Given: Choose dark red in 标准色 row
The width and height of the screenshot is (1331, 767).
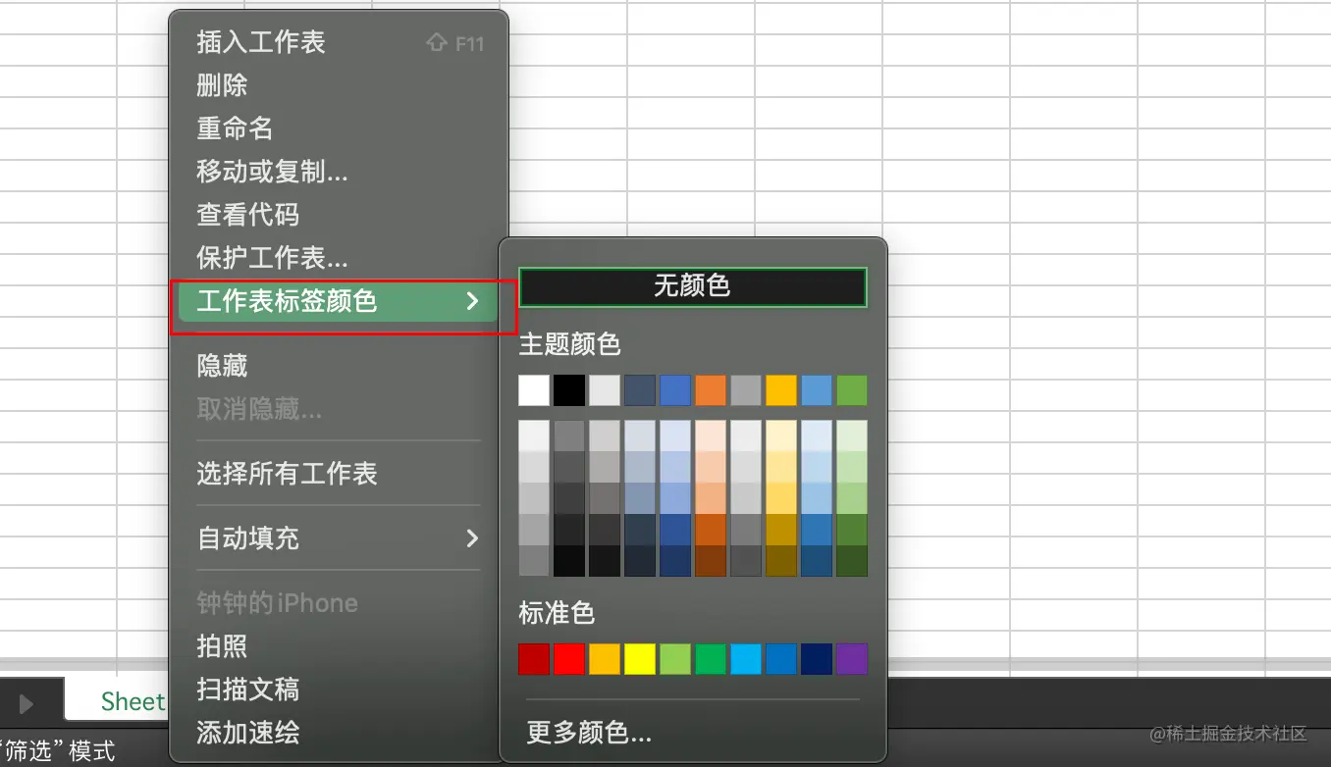Looking at the screenshot, I should pyautogui.click(x=534, y=659).
